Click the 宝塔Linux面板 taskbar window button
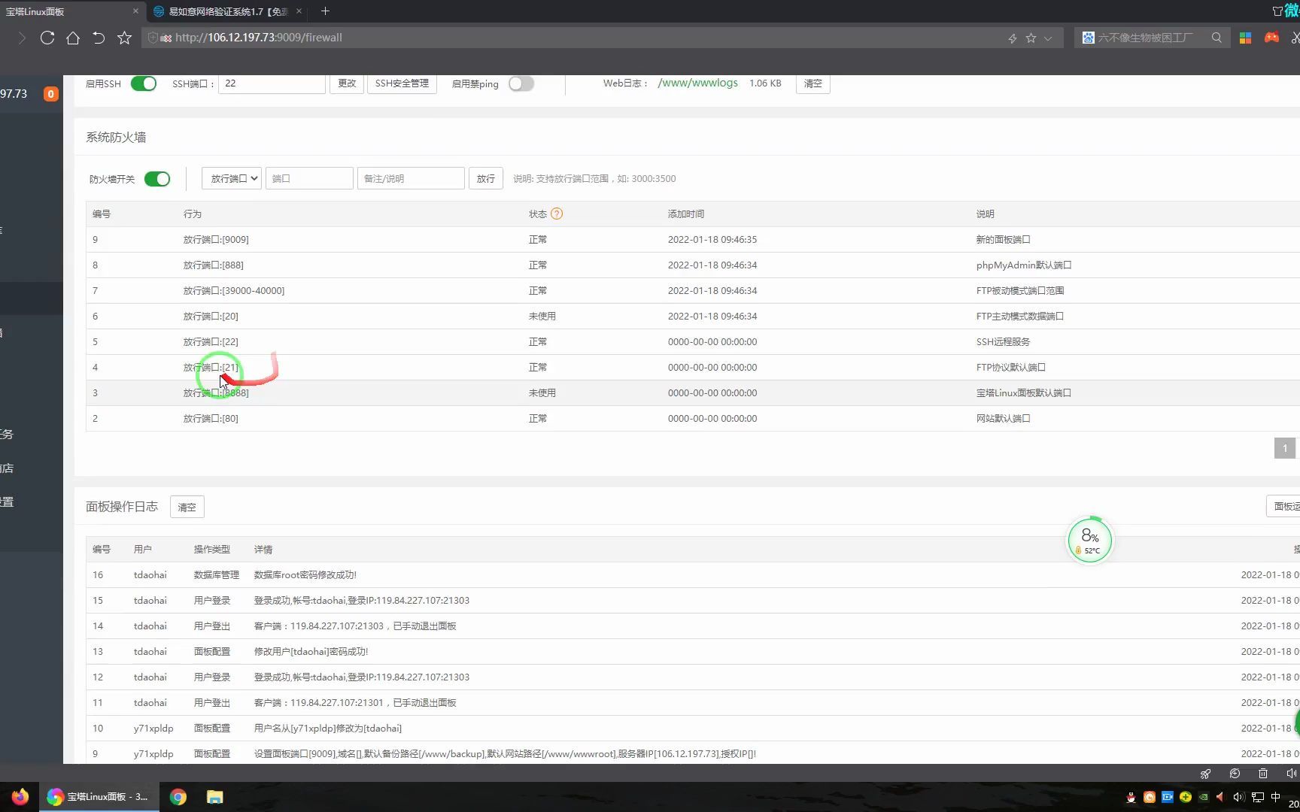Image resolution: width=1300 pixels, height=812 pixels. (99, 797)
